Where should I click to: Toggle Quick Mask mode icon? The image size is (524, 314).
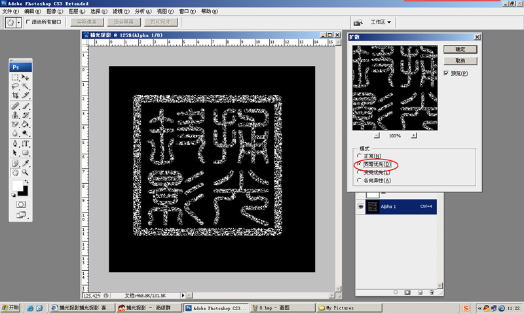click(x=20, y=204)
